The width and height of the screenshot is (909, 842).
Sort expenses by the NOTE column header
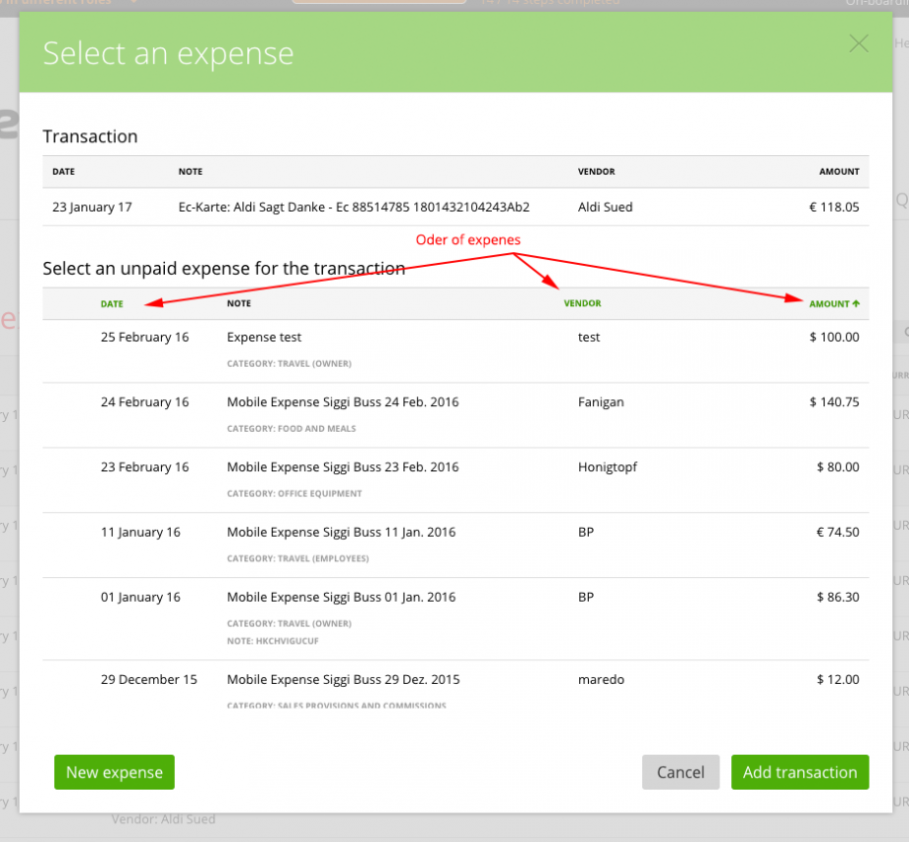tap(238, 303)
